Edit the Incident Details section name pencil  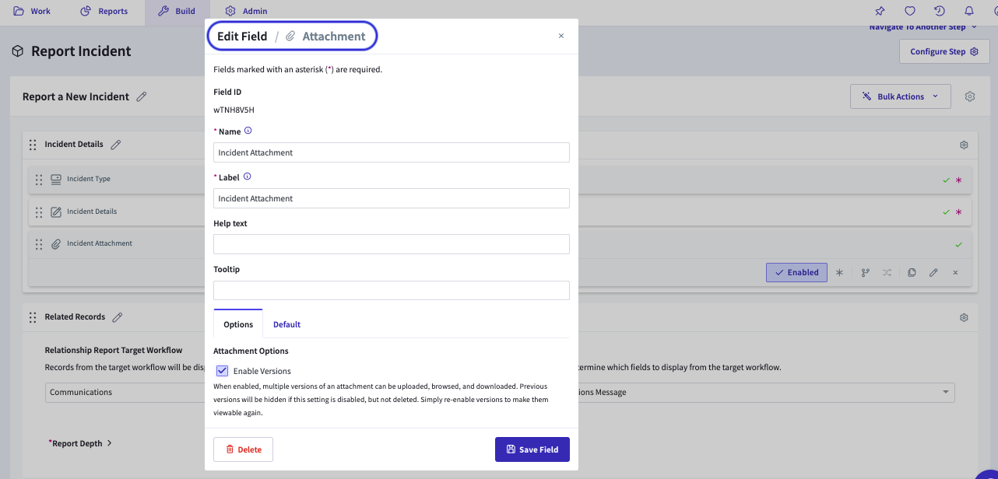coord(116,144)
